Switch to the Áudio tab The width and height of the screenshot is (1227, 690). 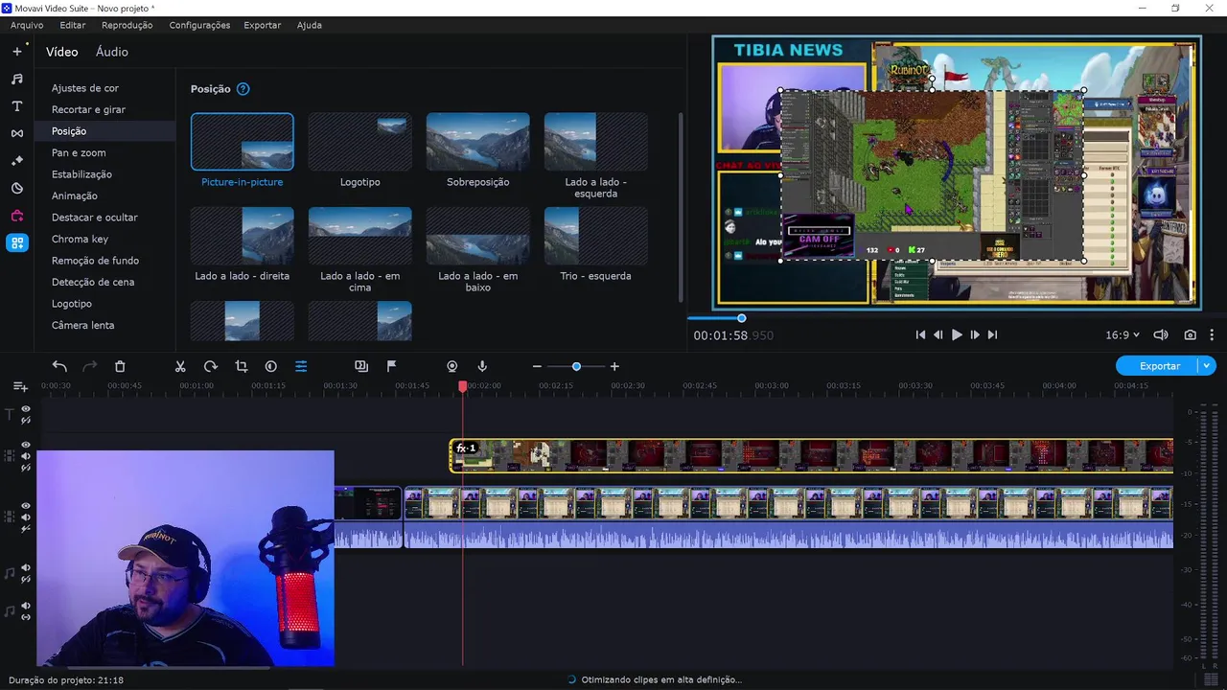pyautogui.click(x=111, y=52)
